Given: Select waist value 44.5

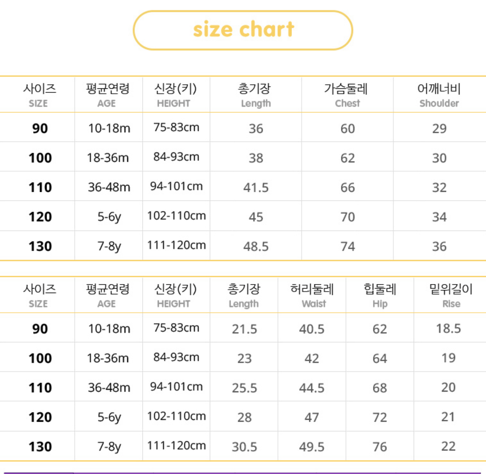Looking at the screenshot, I should point(312,388).
